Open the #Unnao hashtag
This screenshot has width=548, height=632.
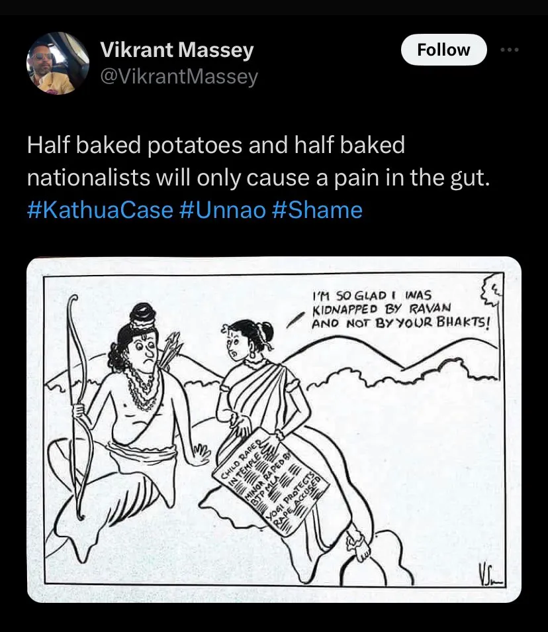(222, 211)
